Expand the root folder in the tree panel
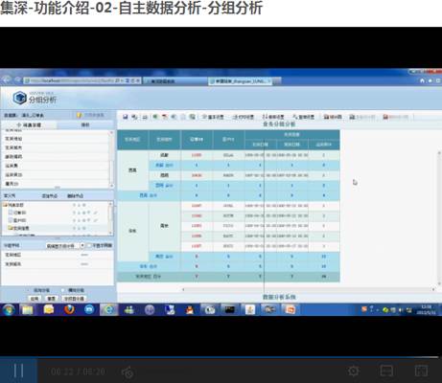442x383 pixels. click(x=5, y=205)
